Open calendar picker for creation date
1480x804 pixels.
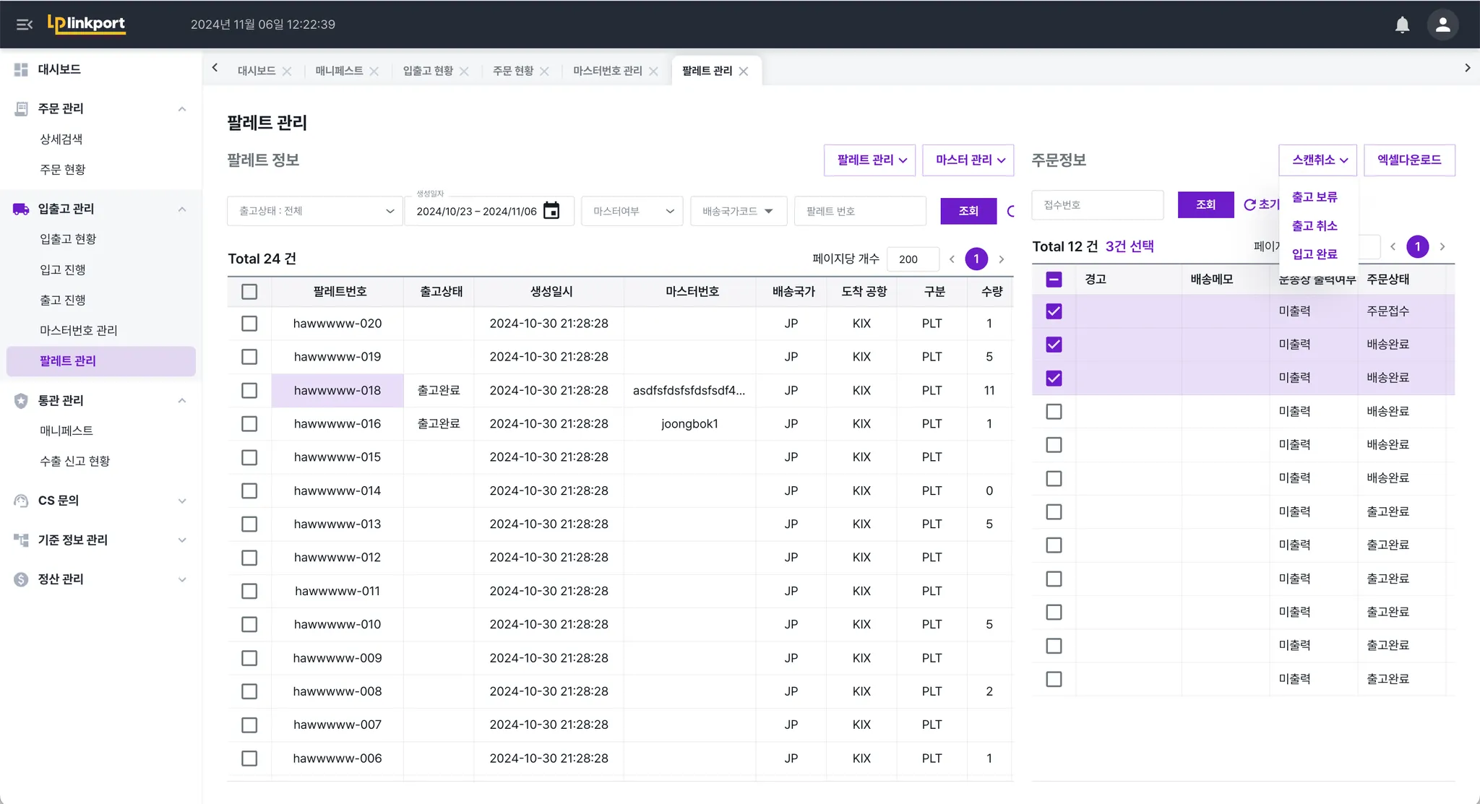click(x=551, y=211)
